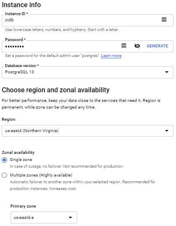Click the us-east4-a primary zone value
Screen dimensions: 176x226
click(x=23, y=218)
